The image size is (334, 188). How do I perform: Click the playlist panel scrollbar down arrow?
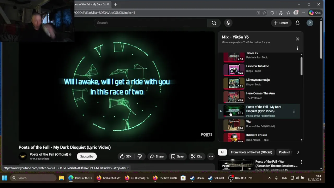click(301, 140)
